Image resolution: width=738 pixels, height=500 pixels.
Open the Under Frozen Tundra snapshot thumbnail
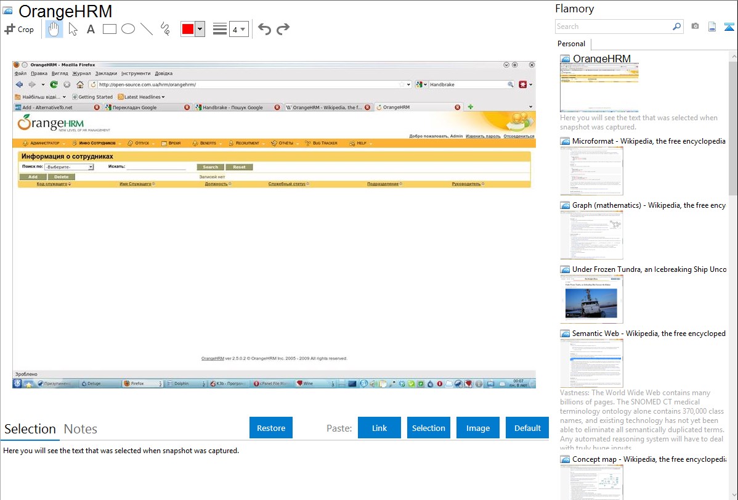coord(591,299)
